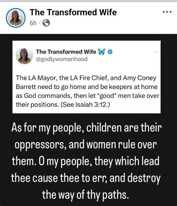This screenshot has width=177, height=206.
Task: Click the verse line "oppressors, and women rule"
Action: [86, 145]
